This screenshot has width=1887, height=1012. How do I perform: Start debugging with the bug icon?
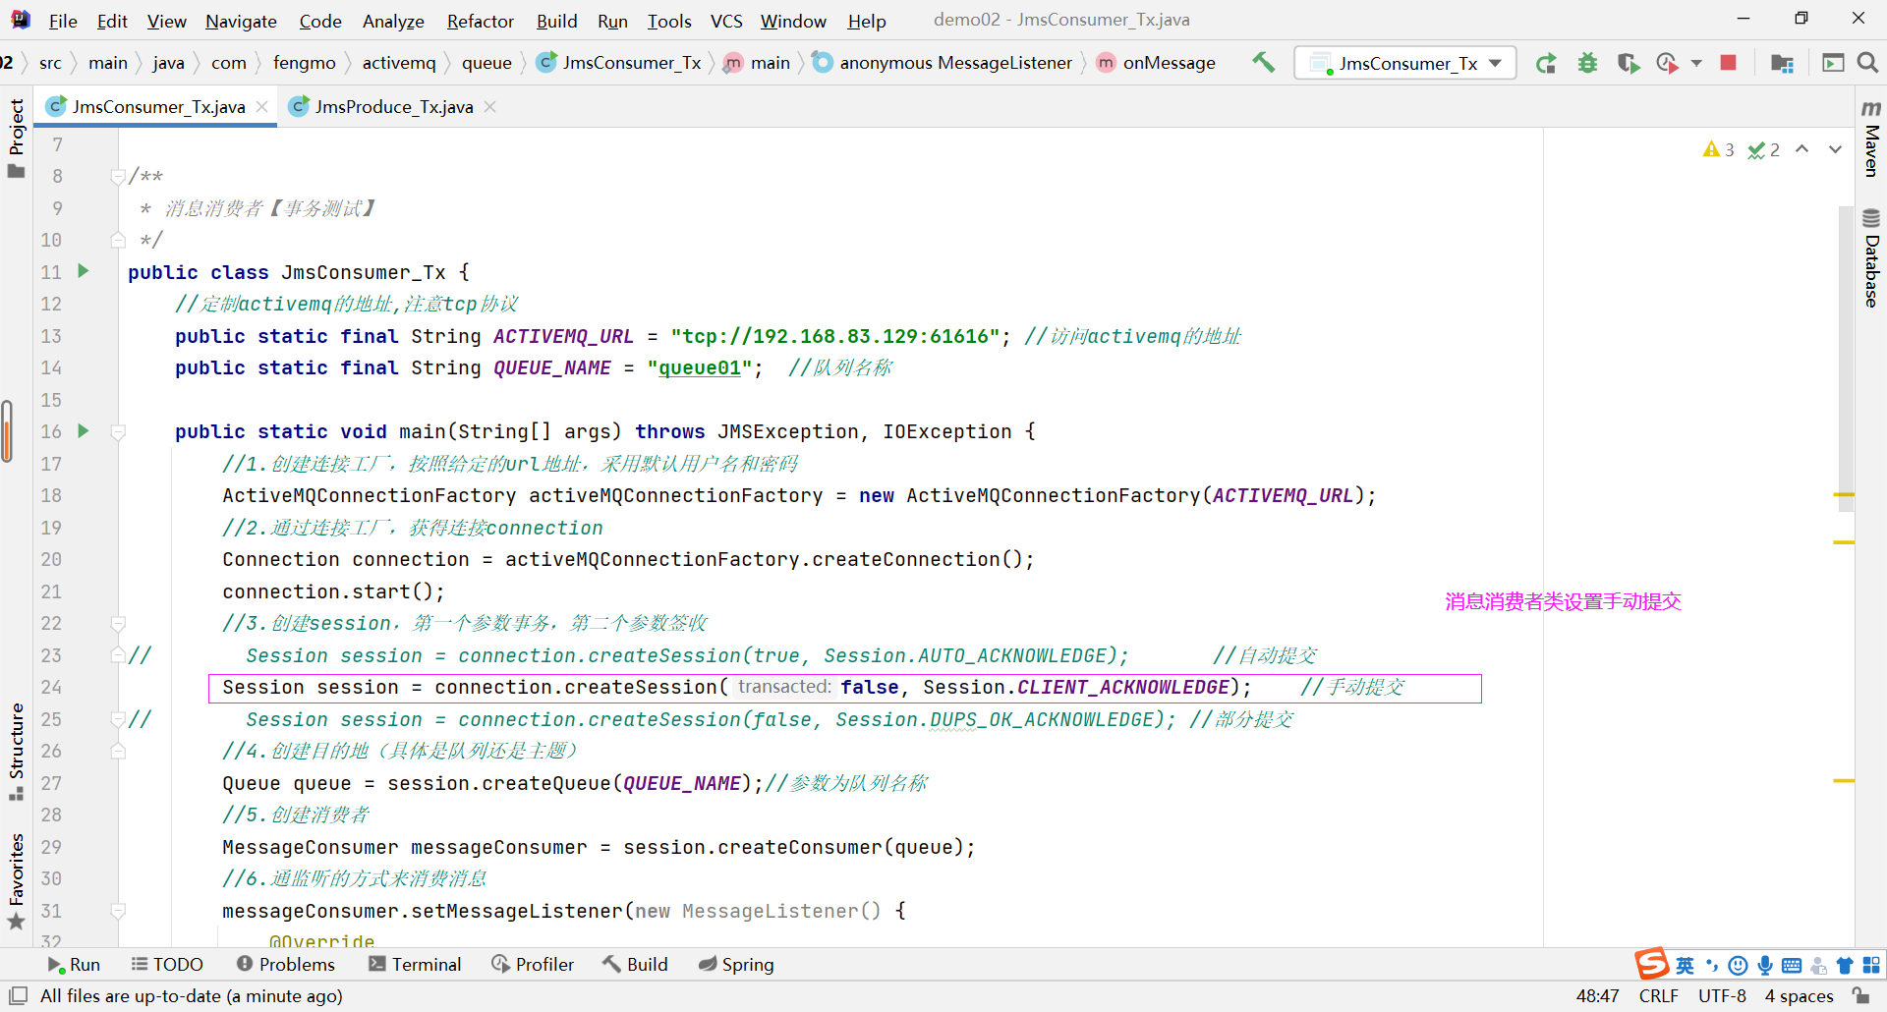pyautogui.click(x=1587, y=63)
